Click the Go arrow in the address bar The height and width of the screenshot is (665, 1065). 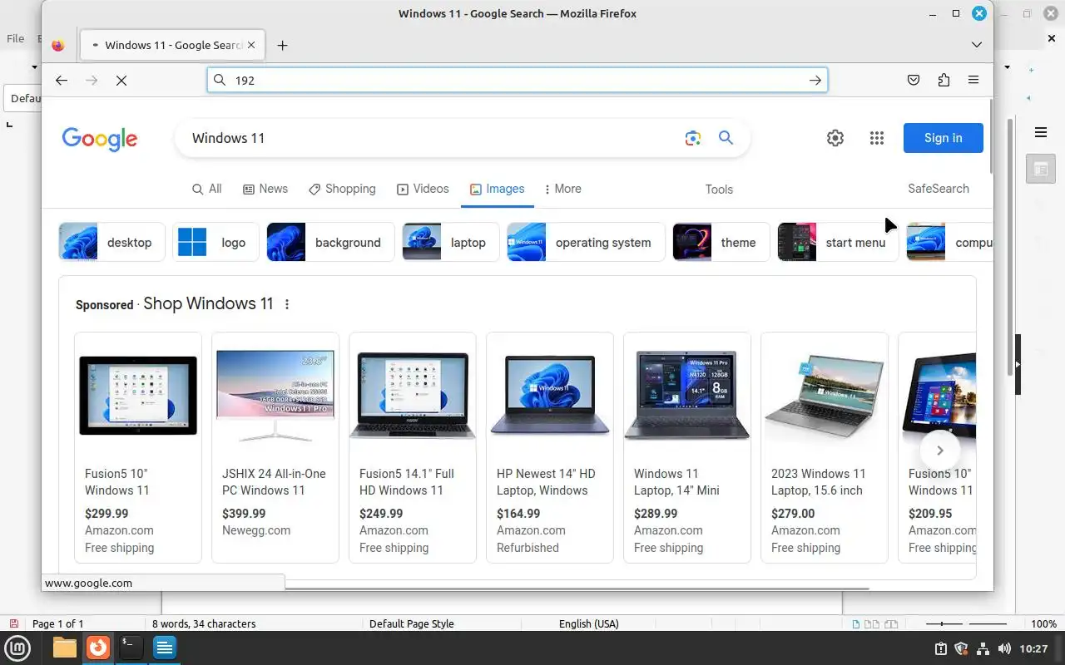(815, 80)
